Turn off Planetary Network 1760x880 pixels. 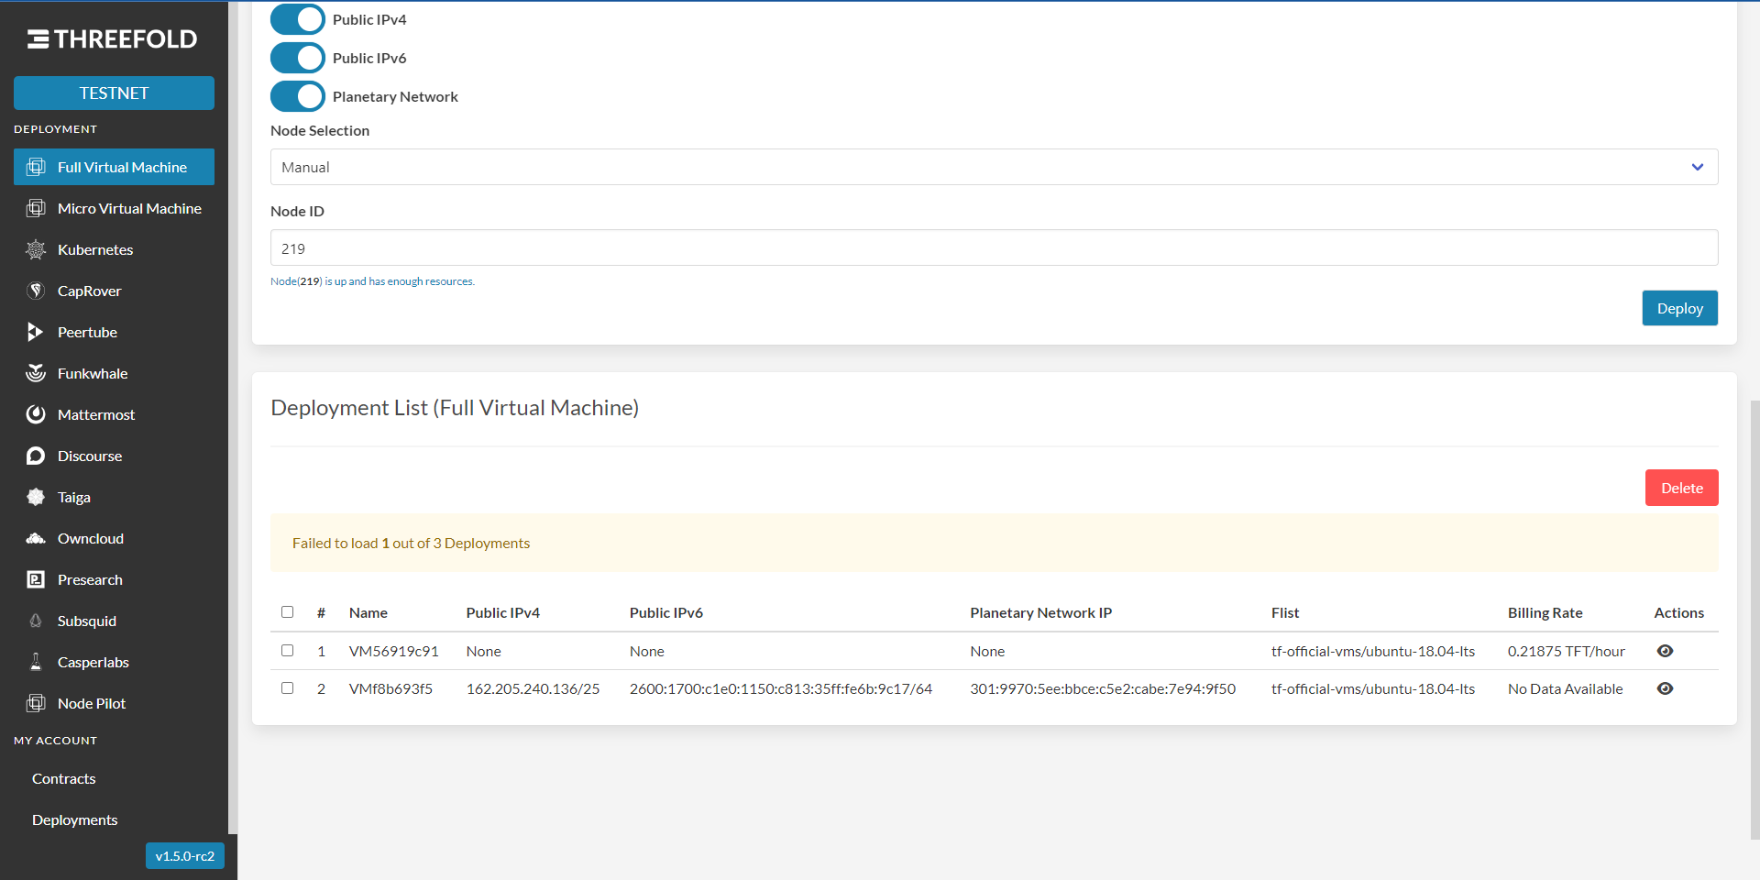(x=297, y=96)
